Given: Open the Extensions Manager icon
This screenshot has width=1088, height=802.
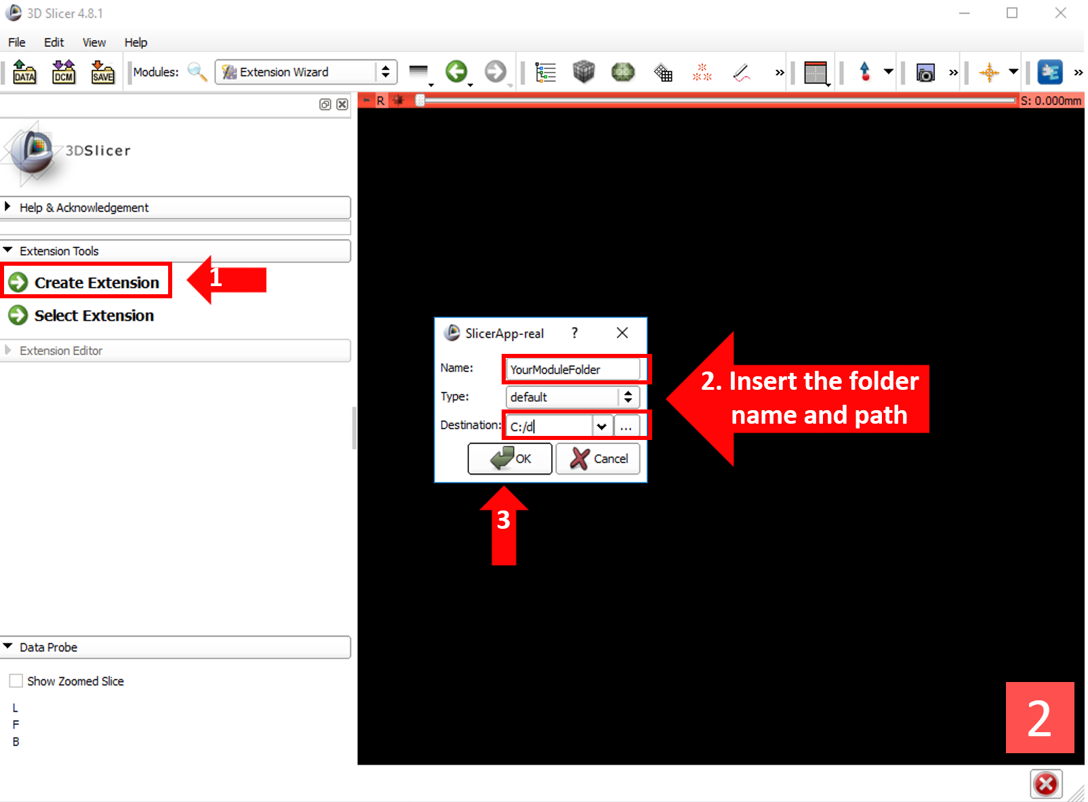Looking at the screenshot, I should 1050,72.
